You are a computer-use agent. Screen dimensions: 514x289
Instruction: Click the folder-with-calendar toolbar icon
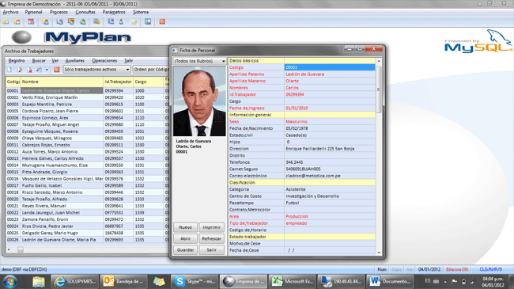(x=17, y=21)
